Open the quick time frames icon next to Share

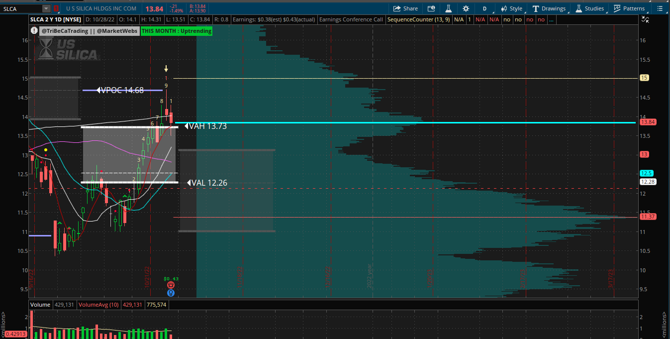pos(431,8)
